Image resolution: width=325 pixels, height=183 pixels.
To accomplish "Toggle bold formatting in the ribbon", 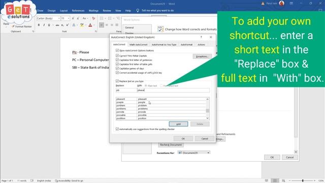I will click(x=39, y=25).
